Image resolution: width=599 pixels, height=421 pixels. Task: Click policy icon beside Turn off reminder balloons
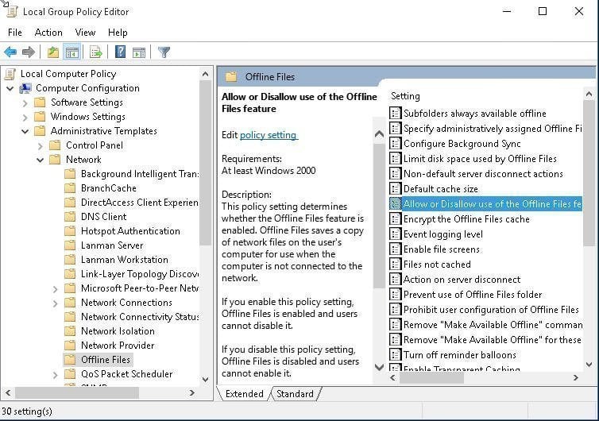click(395, 354)
